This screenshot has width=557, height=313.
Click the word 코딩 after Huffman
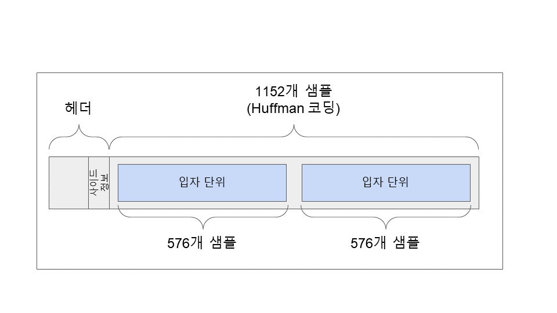click(324, 108)
